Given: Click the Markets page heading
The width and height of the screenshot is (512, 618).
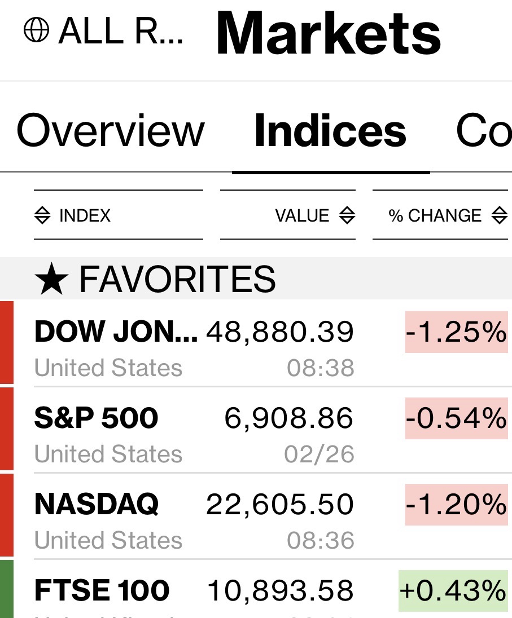Looking at the screenshot, I should 328,32.
